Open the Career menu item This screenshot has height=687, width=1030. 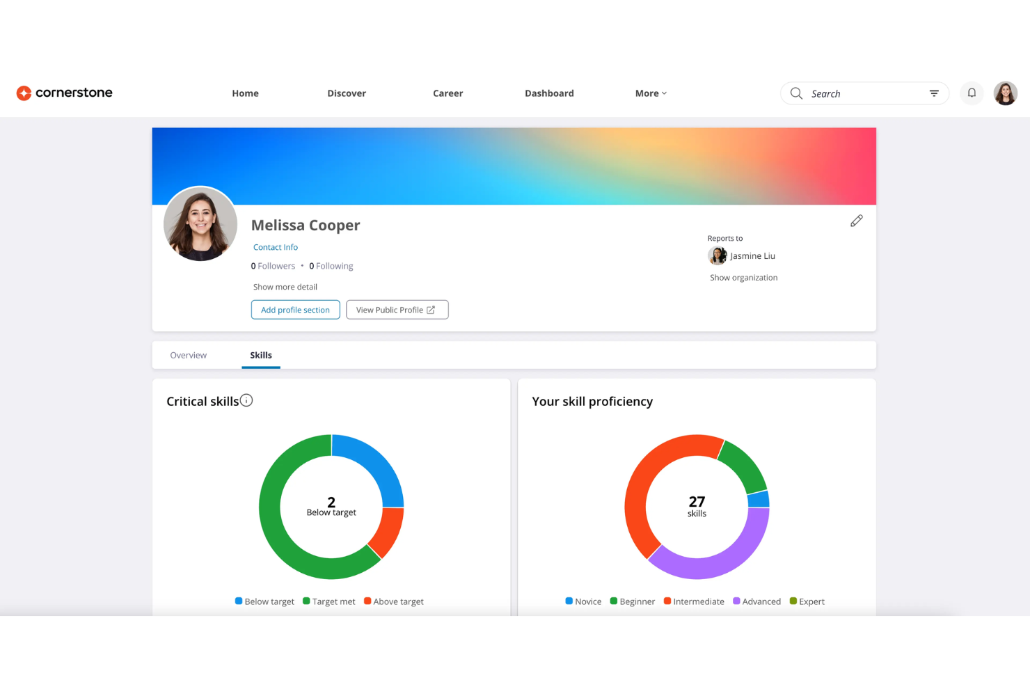pos(447,93)
